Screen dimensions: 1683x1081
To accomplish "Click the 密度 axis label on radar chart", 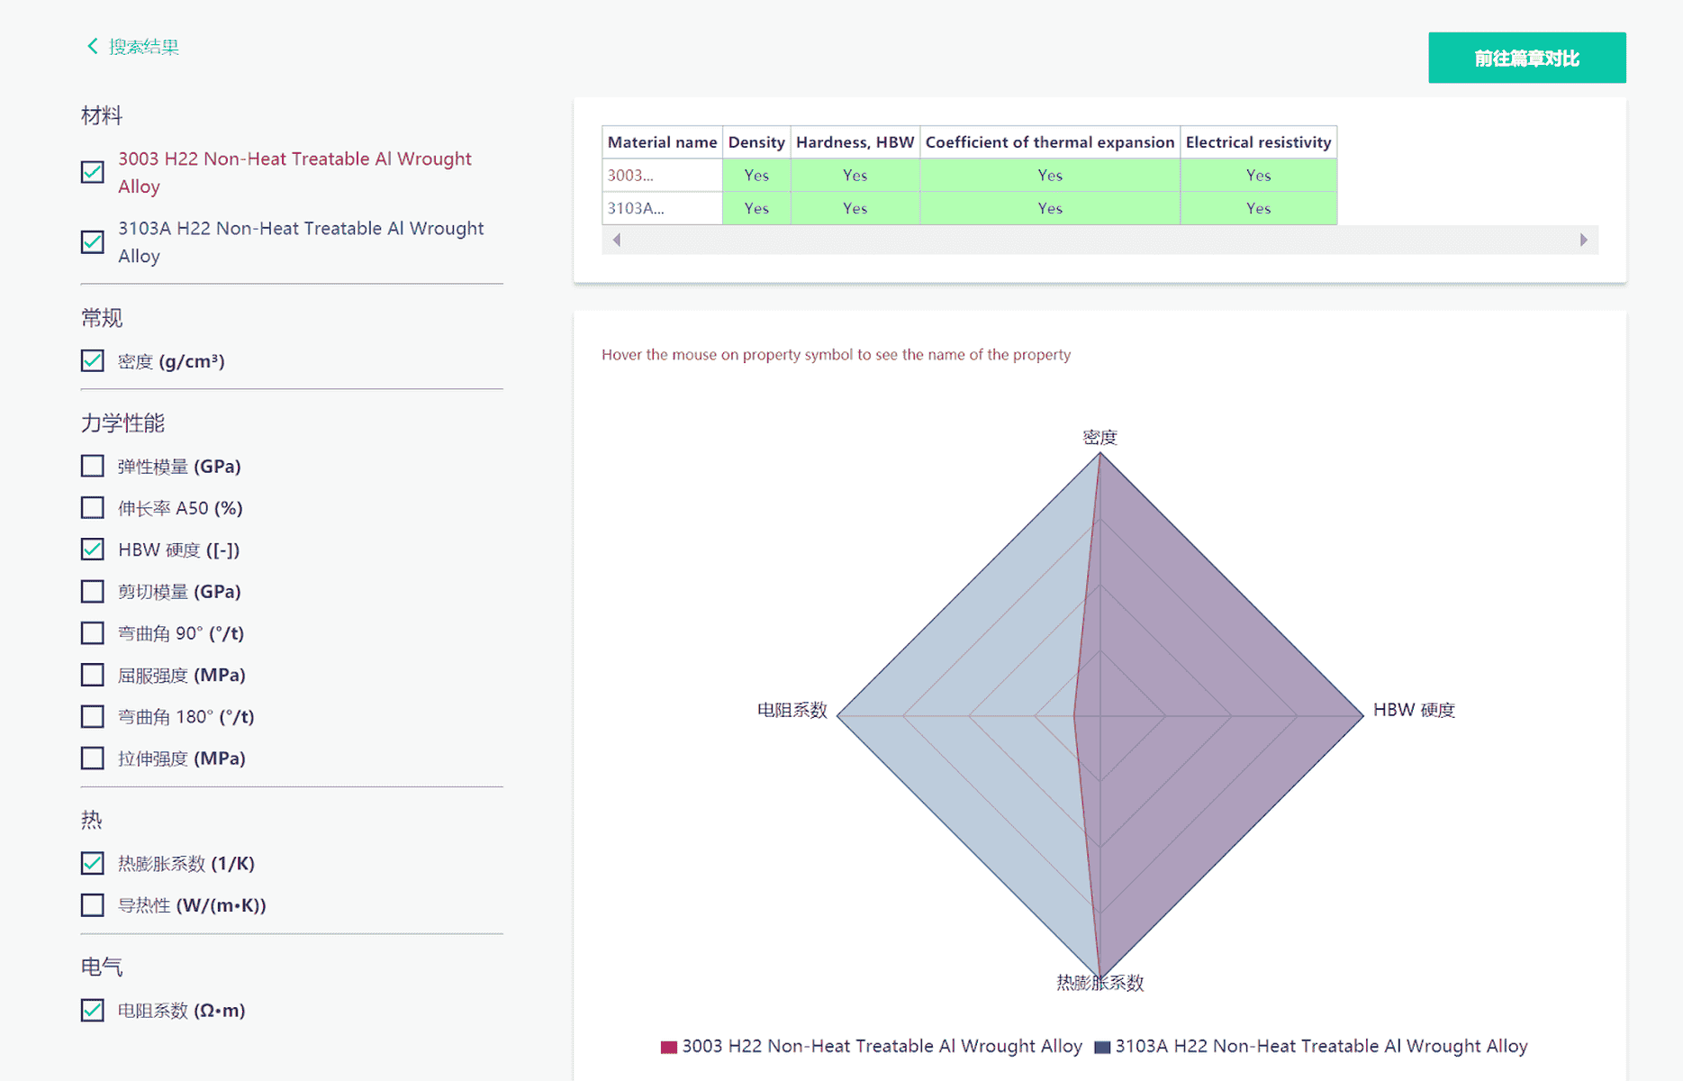I will (x=1099, y=437).
